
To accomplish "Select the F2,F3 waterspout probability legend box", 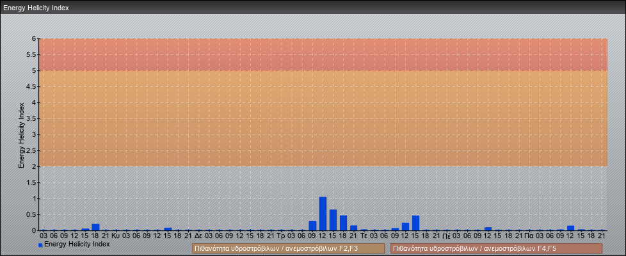I will (288, 248).
